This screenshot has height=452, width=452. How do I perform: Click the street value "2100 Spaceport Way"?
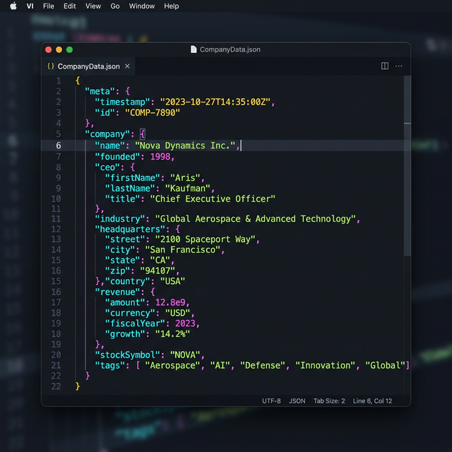point(206,239)
